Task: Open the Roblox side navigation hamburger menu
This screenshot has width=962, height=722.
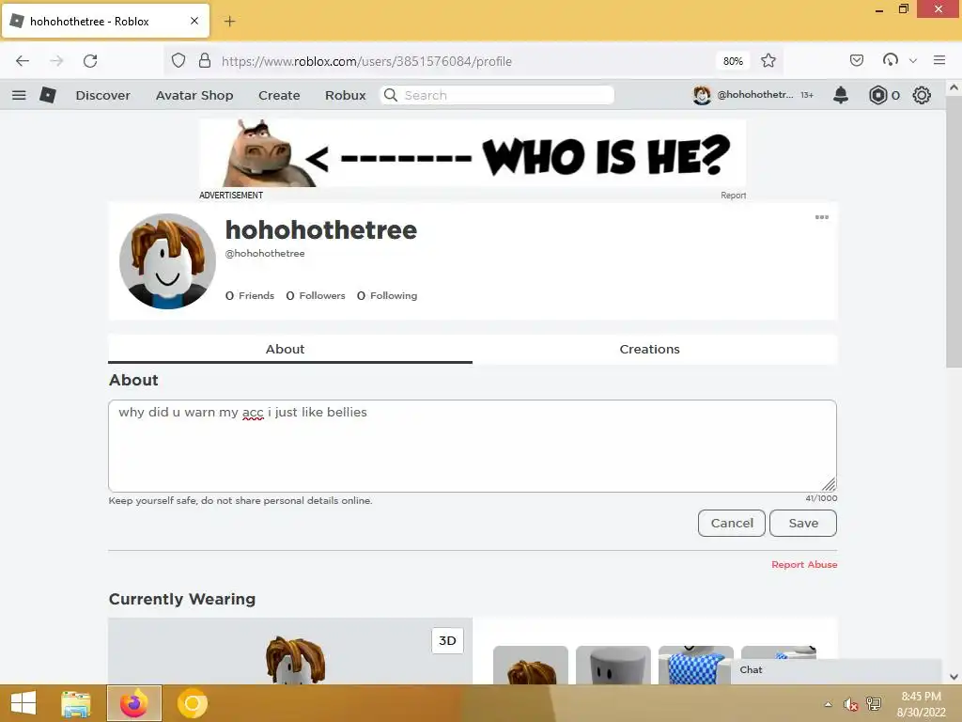Action: (19, 95)
